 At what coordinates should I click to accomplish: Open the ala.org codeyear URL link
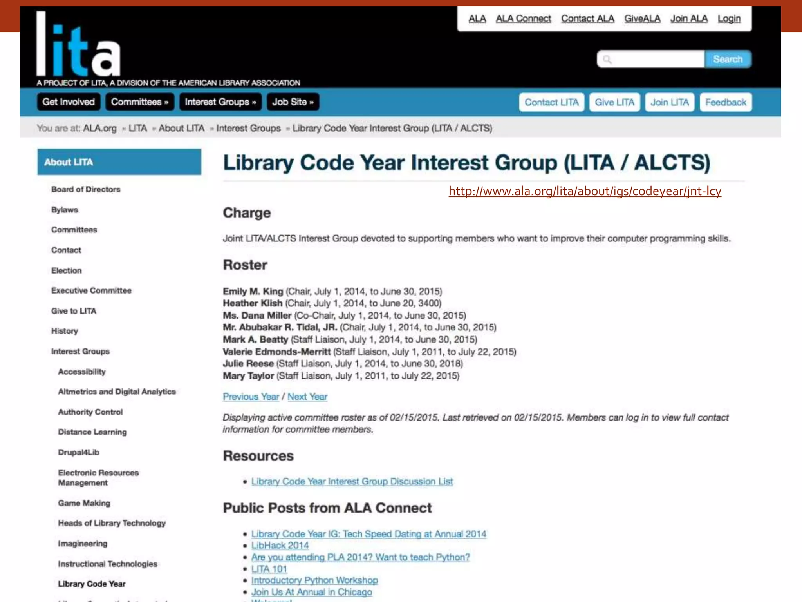[x=585, y=191]
